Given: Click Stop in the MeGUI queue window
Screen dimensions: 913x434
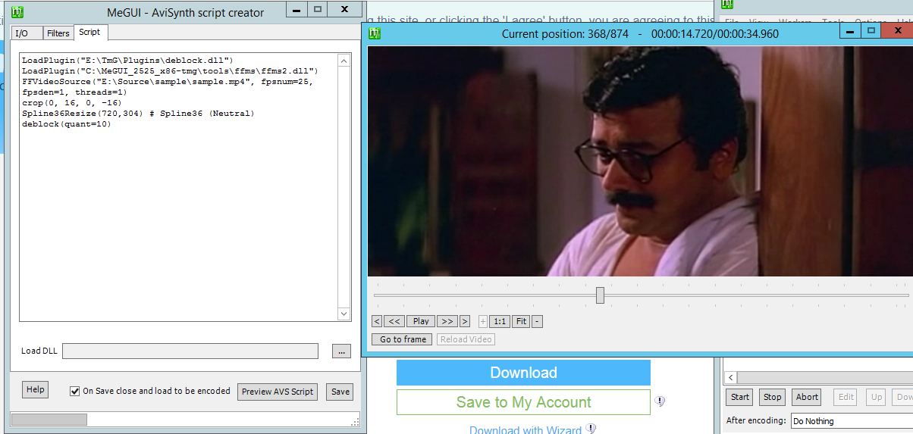Looking at the screenshot, I should pos(772,397).
